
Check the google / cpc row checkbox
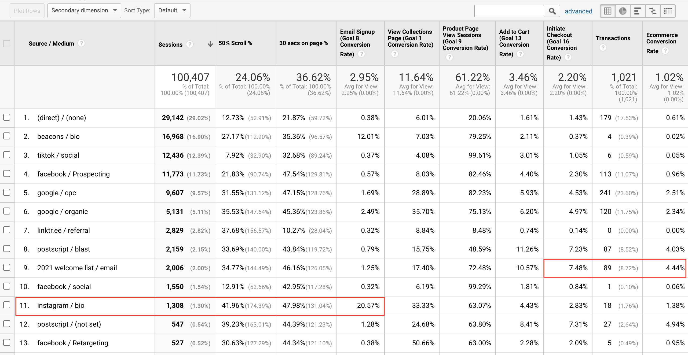click(7, 192)
